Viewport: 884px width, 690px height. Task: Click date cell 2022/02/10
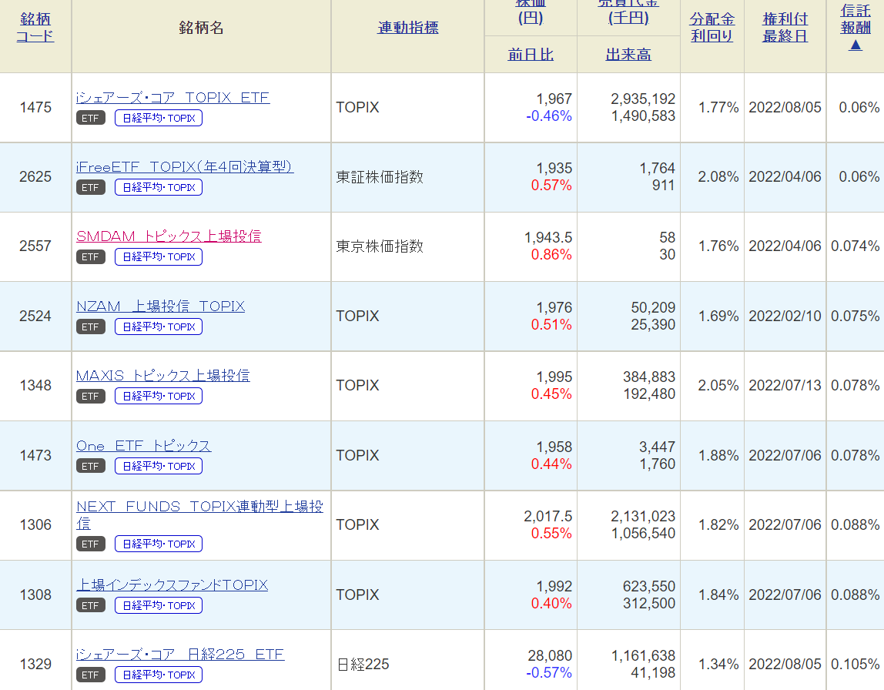coord(785,316)
